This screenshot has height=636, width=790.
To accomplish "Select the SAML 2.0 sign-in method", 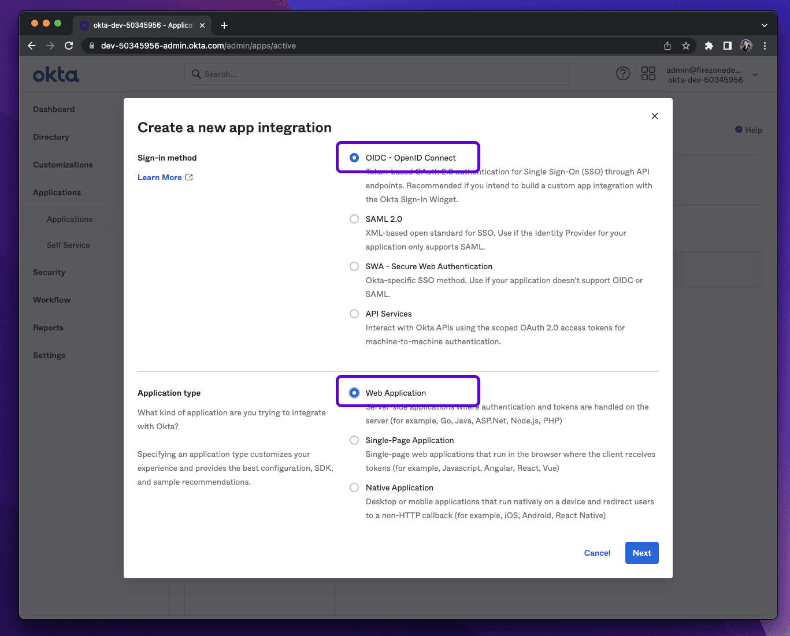I will pos(354,219).
